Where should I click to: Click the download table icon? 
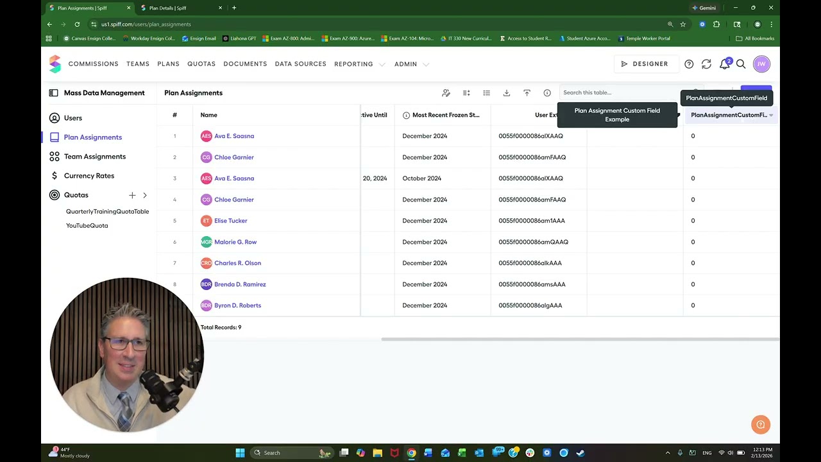pos(507,93)
